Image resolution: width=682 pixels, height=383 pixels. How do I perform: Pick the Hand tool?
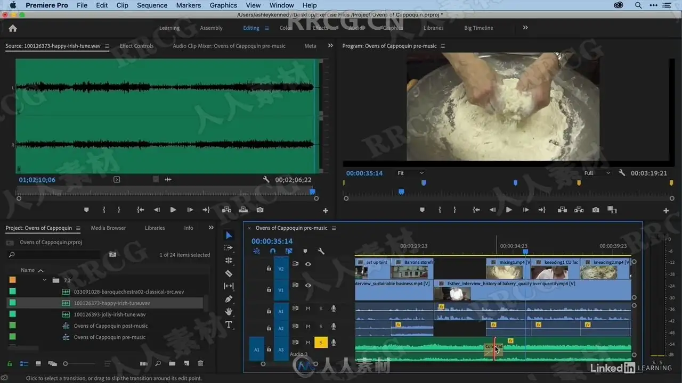[229, 312]
